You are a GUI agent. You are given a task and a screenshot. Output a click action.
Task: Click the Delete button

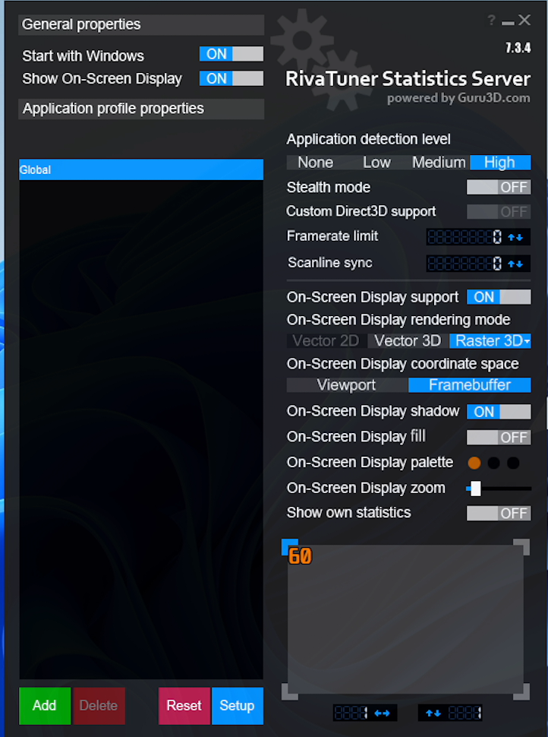pyautogui.click(x=99, y=706)
